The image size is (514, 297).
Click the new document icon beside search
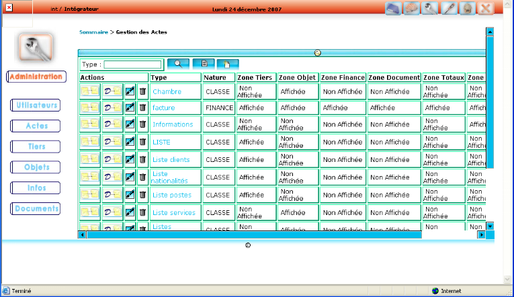click(x=228, y=64)
